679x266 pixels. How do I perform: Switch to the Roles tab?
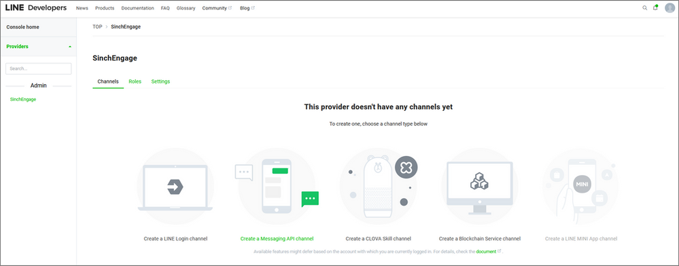pos(135,81)
